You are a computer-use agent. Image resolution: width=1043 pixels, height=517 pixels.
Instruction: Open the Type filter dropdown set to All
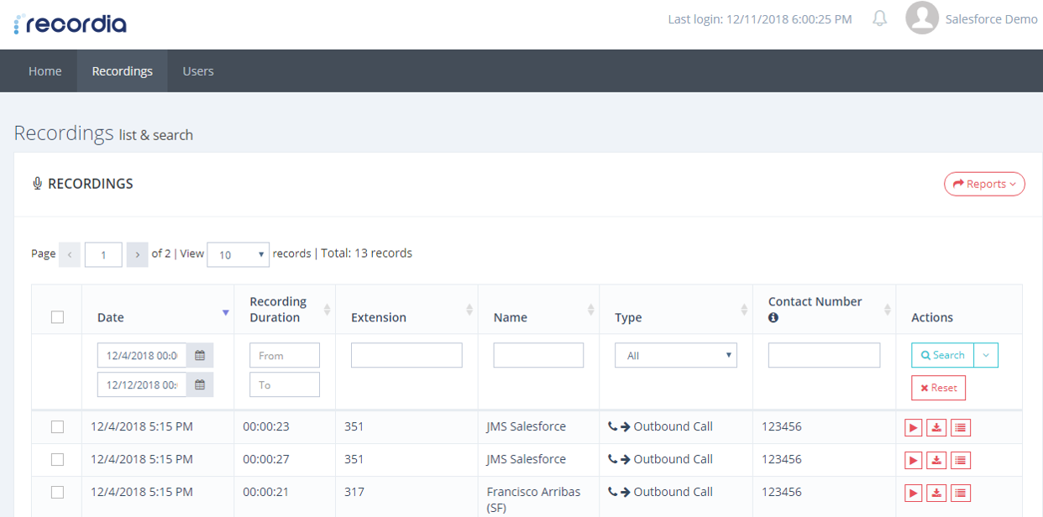pyautogui.click(x=675, y=356)
